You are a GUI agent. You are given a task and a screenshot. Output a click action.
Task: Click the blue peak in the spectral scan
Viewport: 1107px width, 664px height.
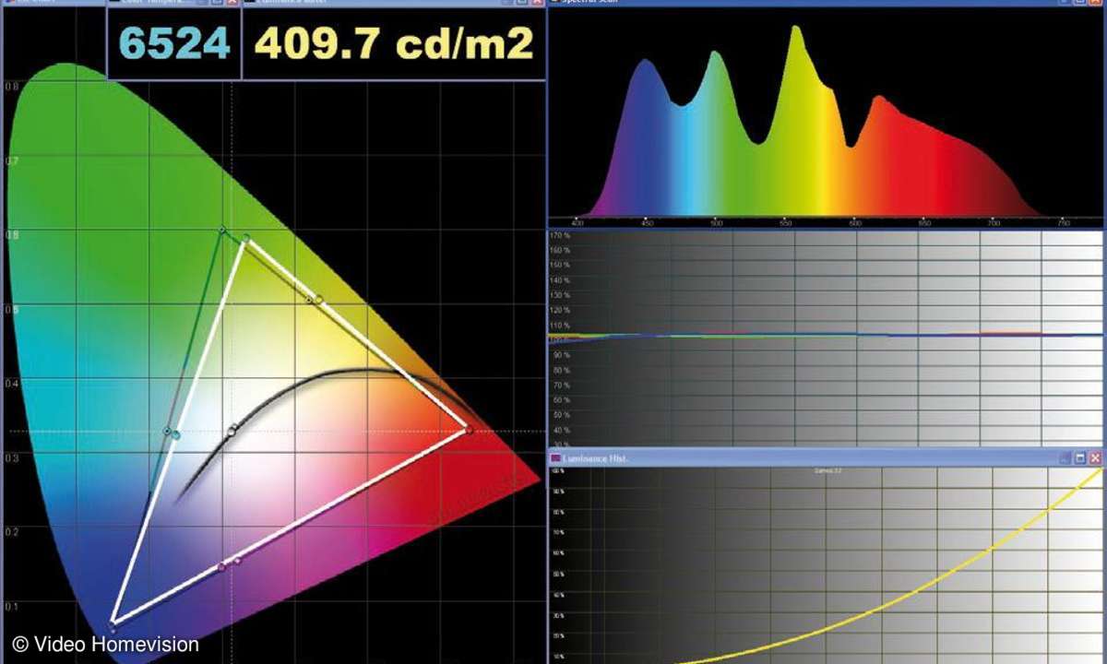(x=646, y=63)
